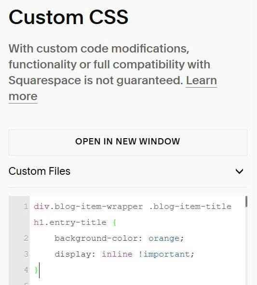Click line number 1 in gutter
257x285 pixels.
coord(26,207)
